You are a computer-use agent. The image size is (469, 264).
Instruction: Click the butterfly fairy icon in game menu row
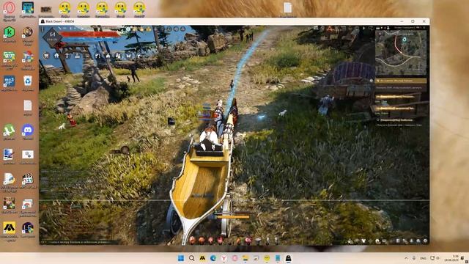(x=129, y=56)
